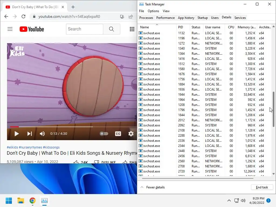
Task: Open taskbar volume speaker icon
Action: click(243, 201)
